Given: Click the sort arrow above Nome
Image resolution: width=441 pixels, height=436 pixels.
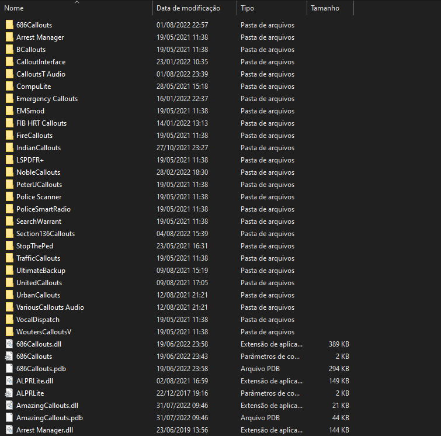Looking at the screenshot, I should (x=77, y=2).
